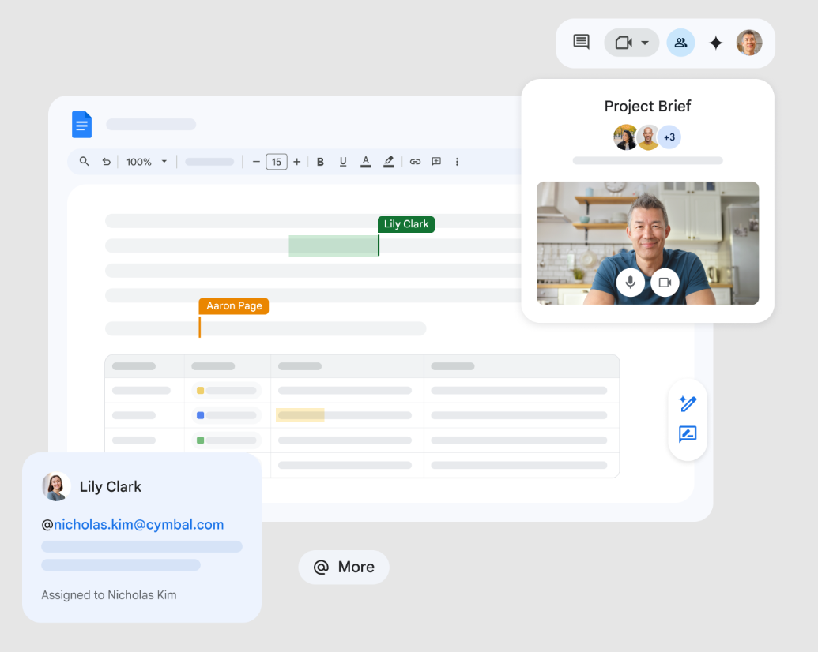Open the highlight color pen tool
Screen dimensions: 818x652
coord(389,162)
